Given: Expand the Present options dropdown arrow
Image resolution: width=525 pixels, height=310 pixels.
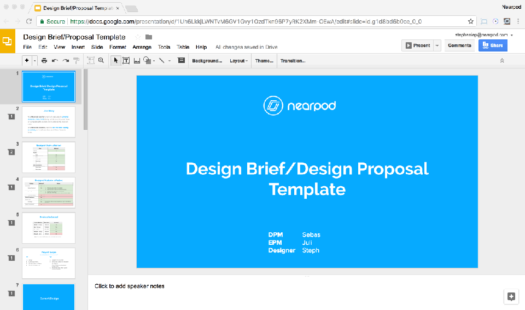Looking at the screenshot, I should point(437,45).
